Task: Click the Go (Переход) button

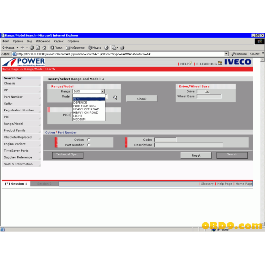Action: point(239,54)
